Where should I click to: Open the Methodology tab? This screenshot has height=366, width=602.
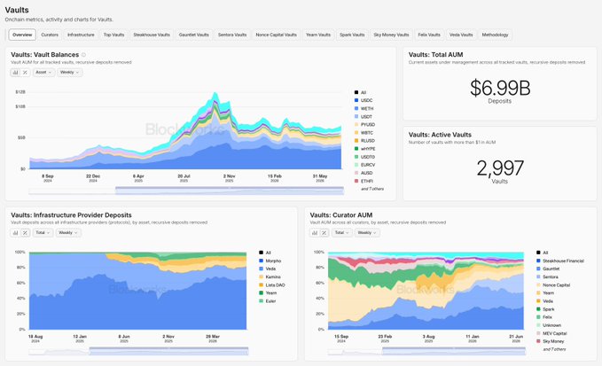[x=495, y=35]
